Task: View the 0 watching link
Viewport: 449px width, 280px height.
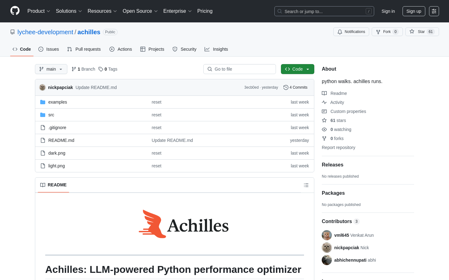Action: coord(336,129)
